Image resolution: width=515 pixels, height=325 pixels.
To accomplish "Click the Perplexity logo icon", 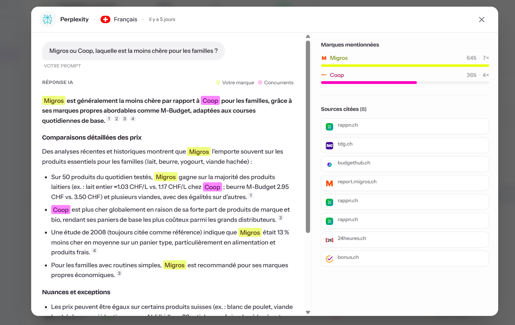I will (48, 20).
